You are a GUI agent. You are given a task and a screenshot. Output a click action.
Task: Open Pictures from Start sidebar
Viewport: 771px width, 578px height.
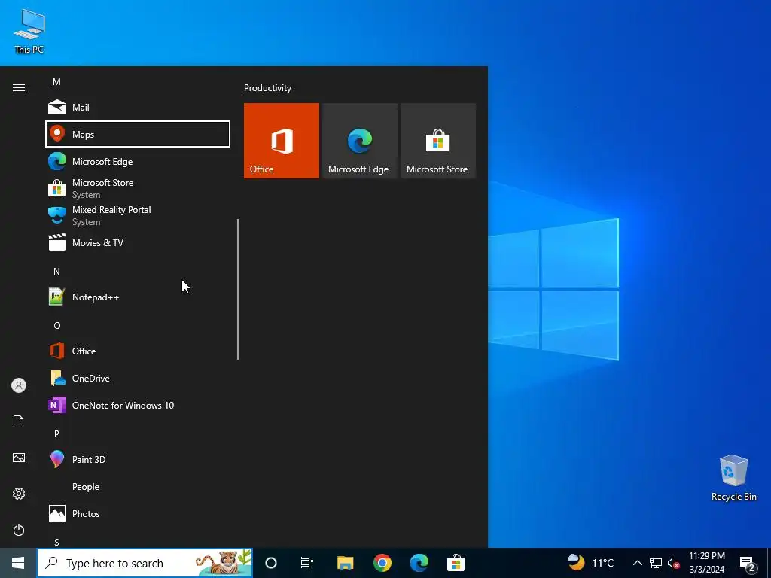19,458
